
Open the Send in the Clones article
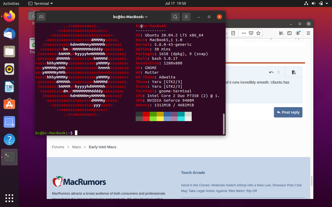pyautogui.click(x=241, y=188)
